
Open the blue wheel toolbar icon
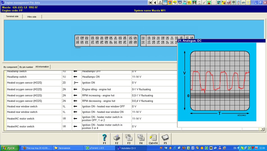click(x=180, y=3)
